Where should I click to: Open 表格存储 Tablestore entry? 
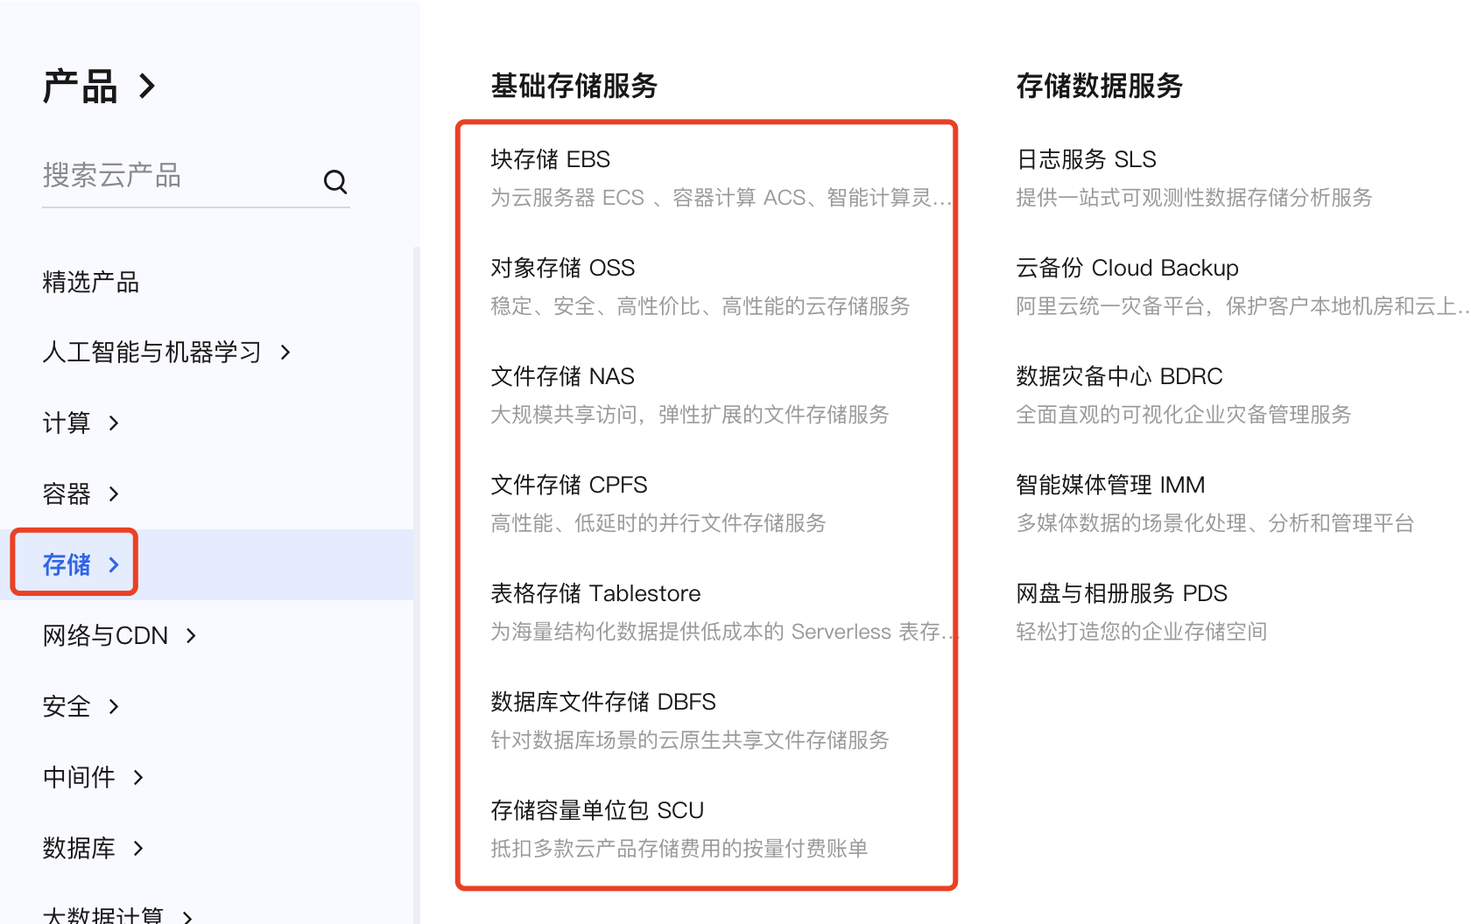pos(595,593)
